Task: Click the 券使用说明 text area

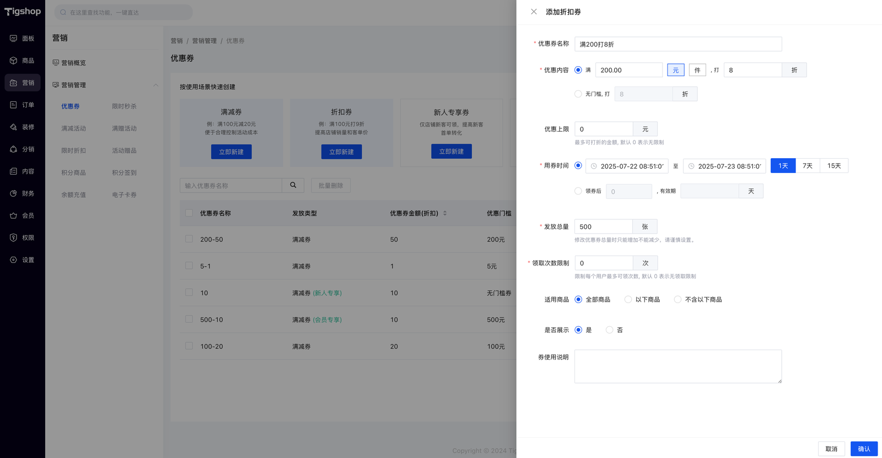Action: (677, 366)
